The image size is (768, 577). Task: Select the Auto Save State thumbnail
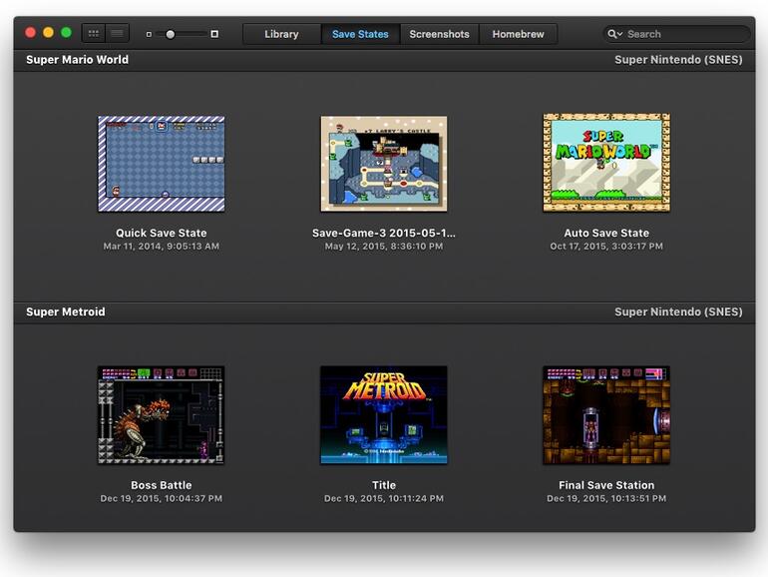(606, 163)
